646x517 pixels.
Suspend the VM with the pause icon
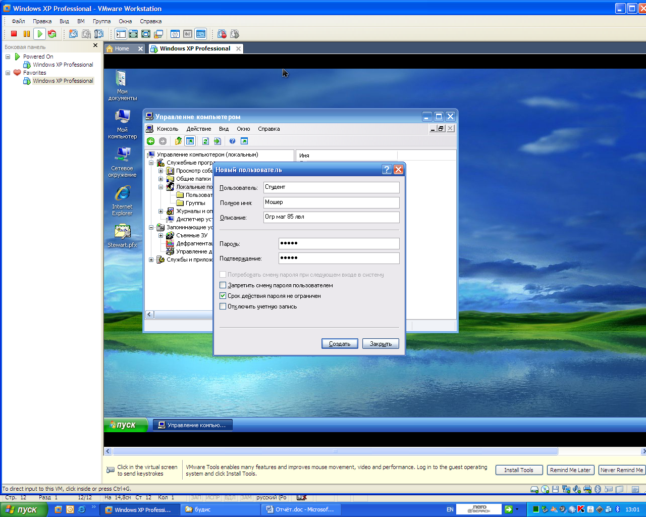(x=27, y=34)
